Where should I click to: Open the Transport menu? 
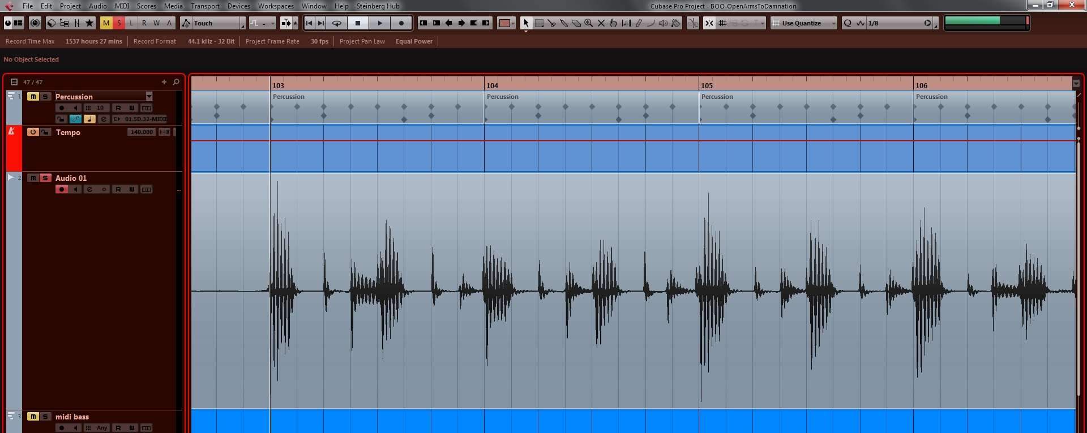(204, 6)
